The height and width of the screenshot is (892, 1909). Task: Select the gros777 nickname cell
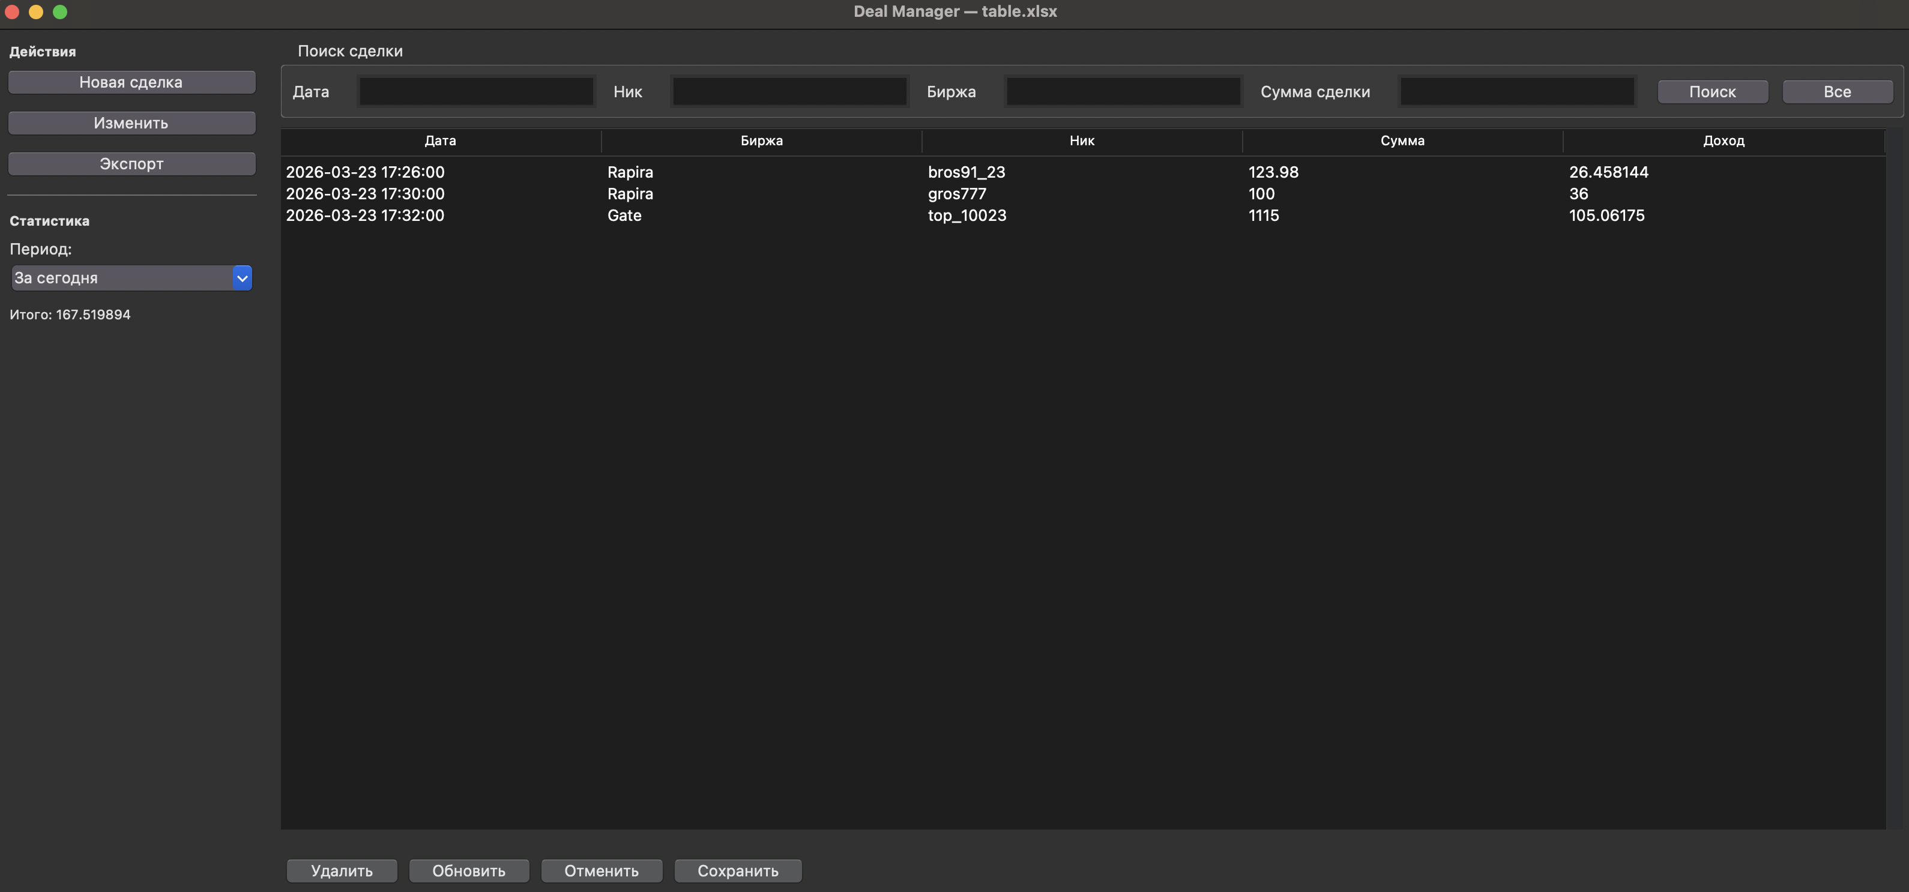tap(1082, 194)
